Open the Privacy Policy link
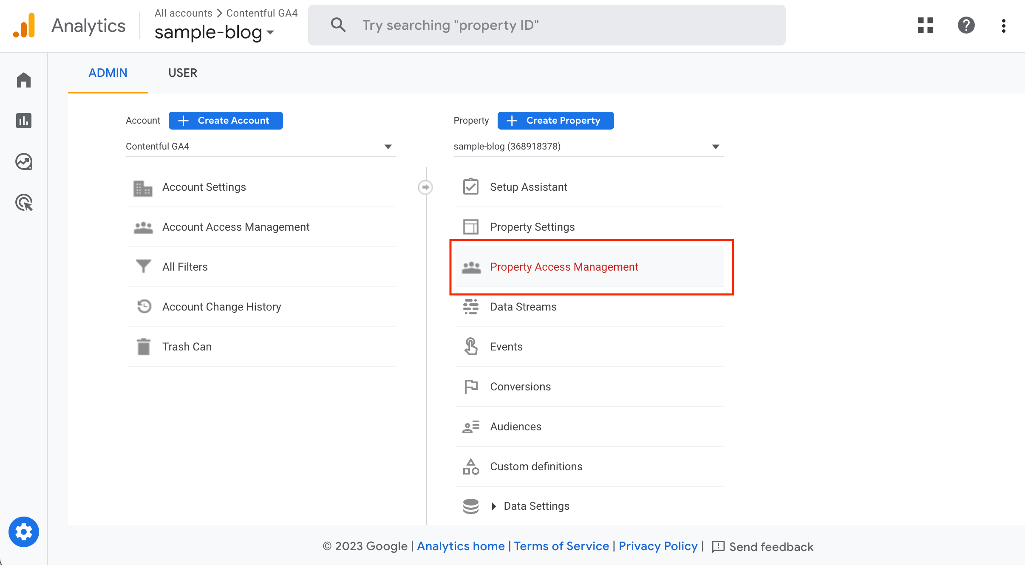This screenshot has width=1025, height=565. point(658,546)
